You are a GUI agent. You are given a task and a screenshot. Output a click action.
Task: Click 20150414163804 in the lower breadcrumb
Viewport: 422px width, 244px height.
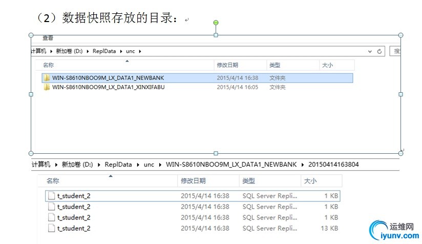click(x=333, y=165)
